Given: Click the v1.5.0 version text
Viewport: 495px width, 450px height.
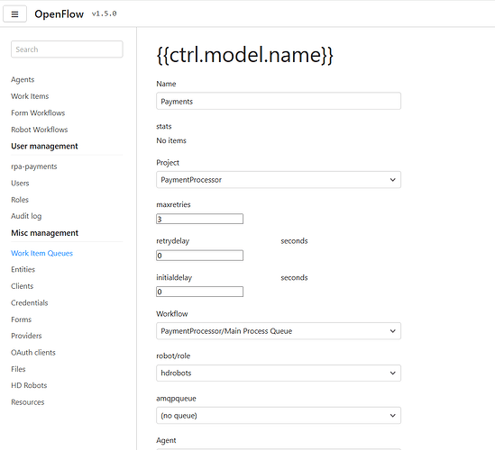Looking at the screenshot, I should tap(105, 13).
